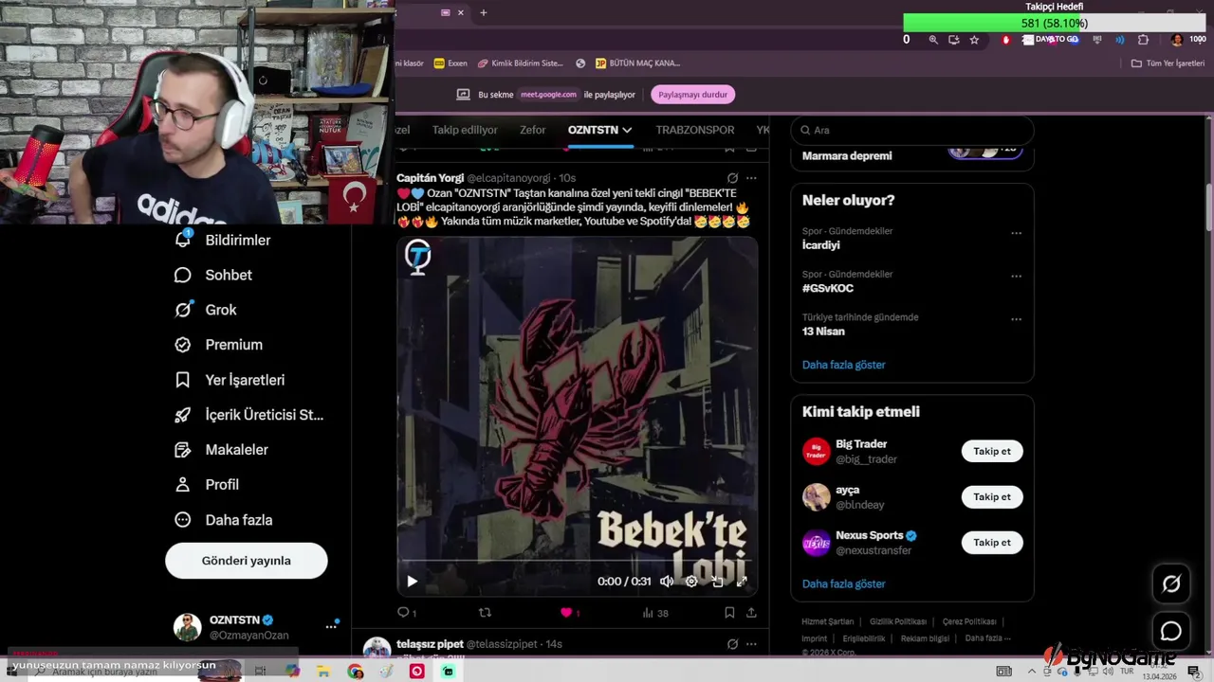This screenshot has width=1214, height=682.
Task: Open three-dots menu on telaşsız pipet post
Action: tap(751, 644)
